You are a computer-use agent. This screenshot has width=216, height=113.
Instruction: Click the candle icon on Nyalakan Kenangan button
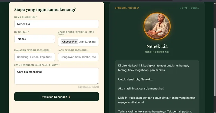70,97
